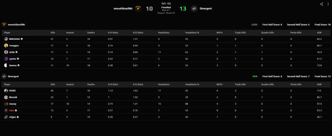Click verified badge next to MIKZUUU
Screen dimensions: 332x136
21,39
